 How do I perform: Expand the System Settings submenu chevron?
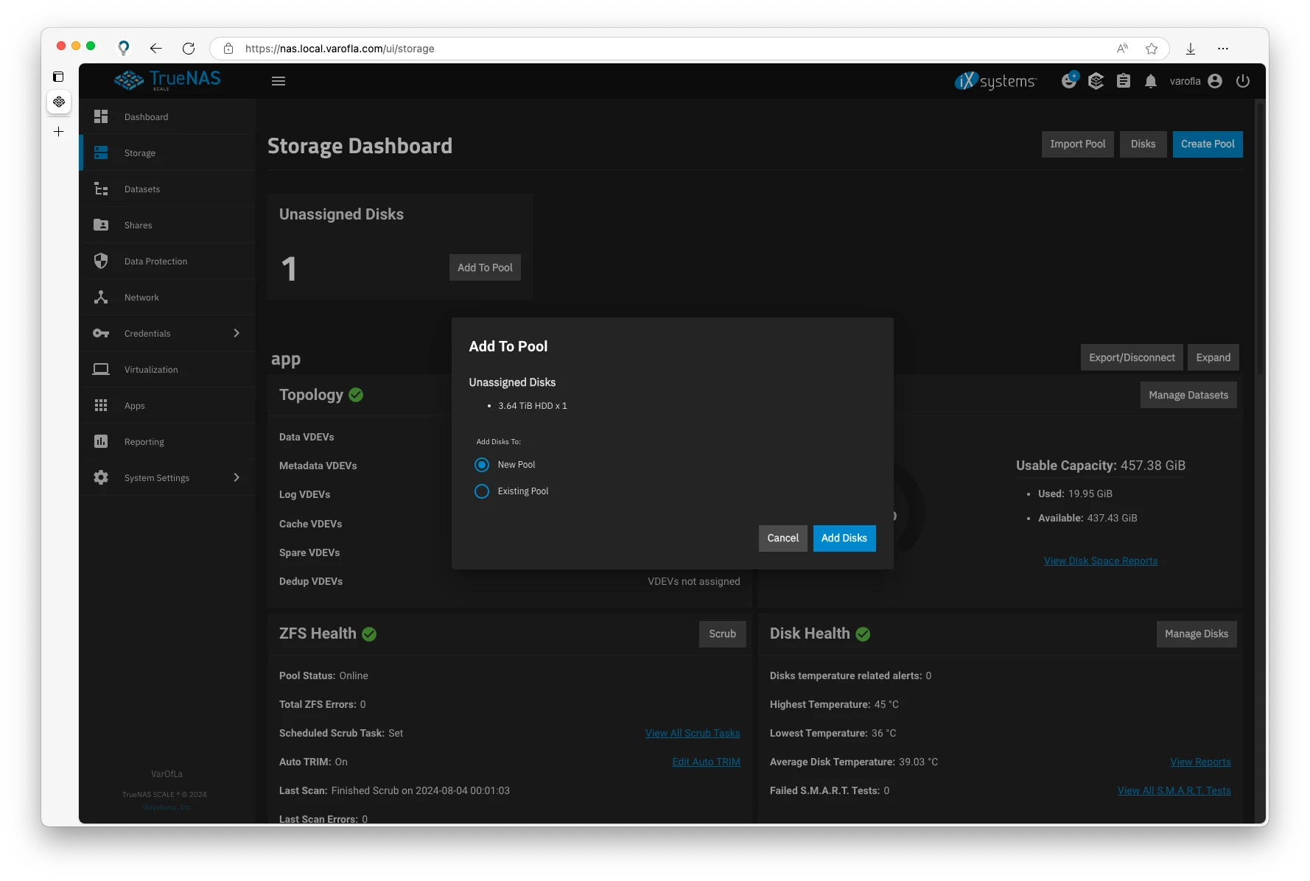pos(237,477)
